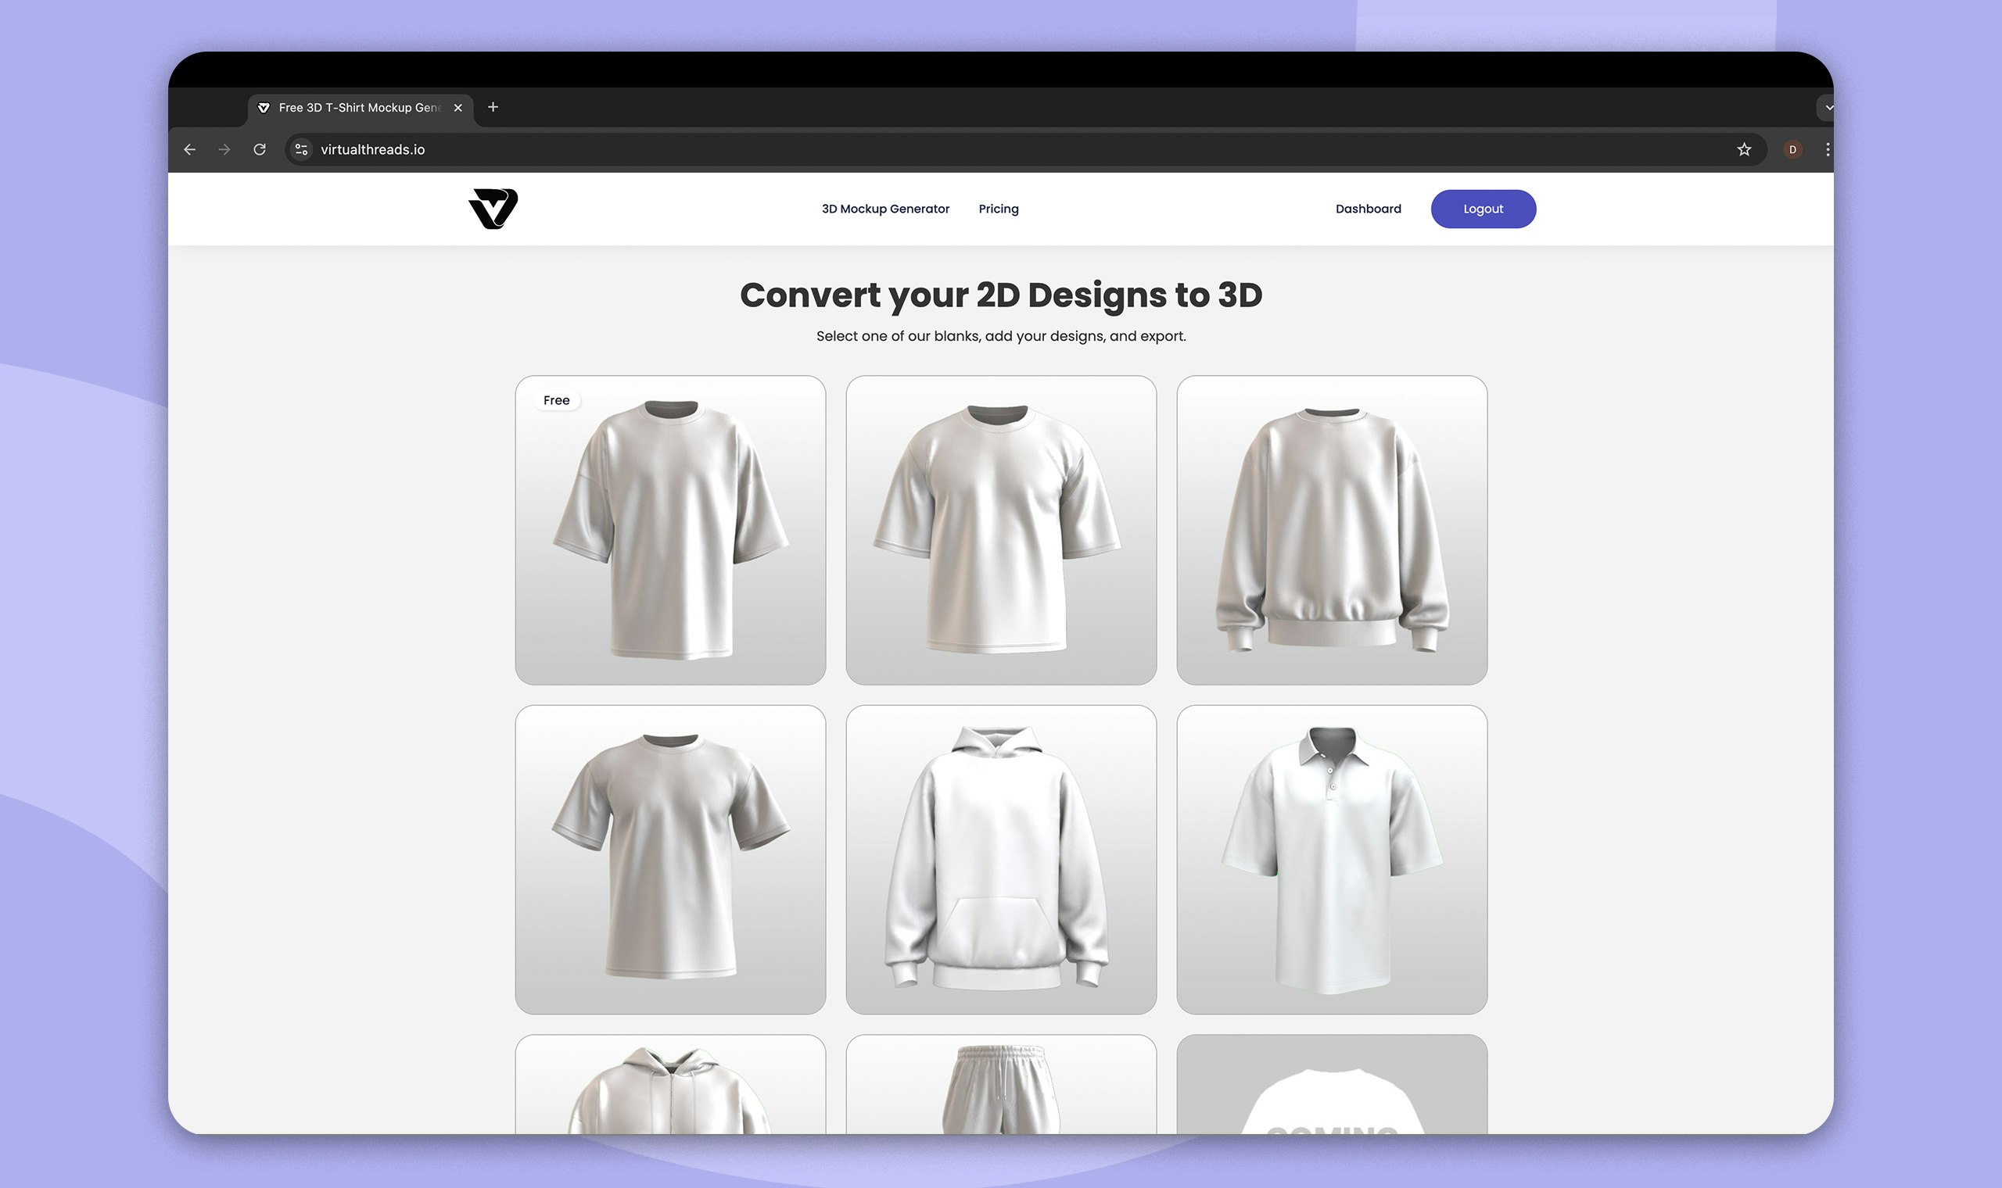Screen dimensions: 2002x1188
Task: Bookmark this page with the star icon
Action: click(x=1744, y=150)
